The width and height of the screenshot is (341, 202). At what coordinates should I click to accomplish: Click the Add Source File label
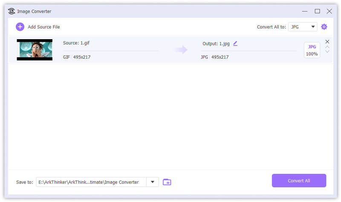coord(44,27)
